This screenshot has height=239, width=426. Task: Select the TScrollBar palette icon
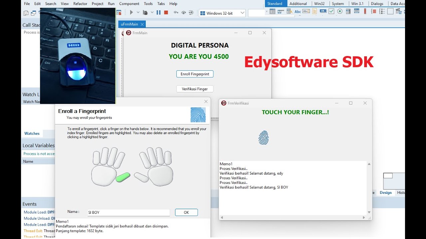tap(365, 11)
